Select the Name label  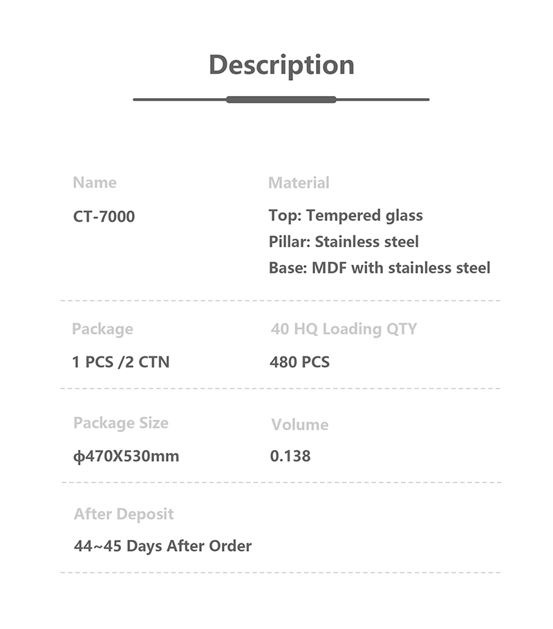[x=95, y=183]
